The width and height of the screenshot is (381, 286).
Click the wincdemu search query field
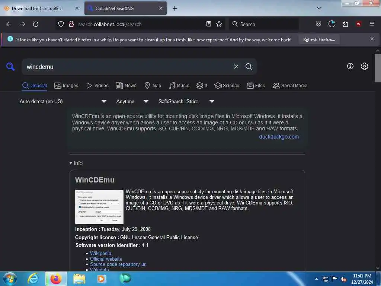coord(127,67)
